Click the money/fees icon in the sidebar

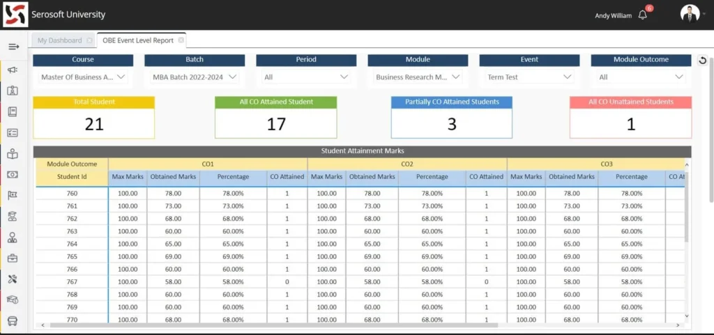(x=13, y=175)
